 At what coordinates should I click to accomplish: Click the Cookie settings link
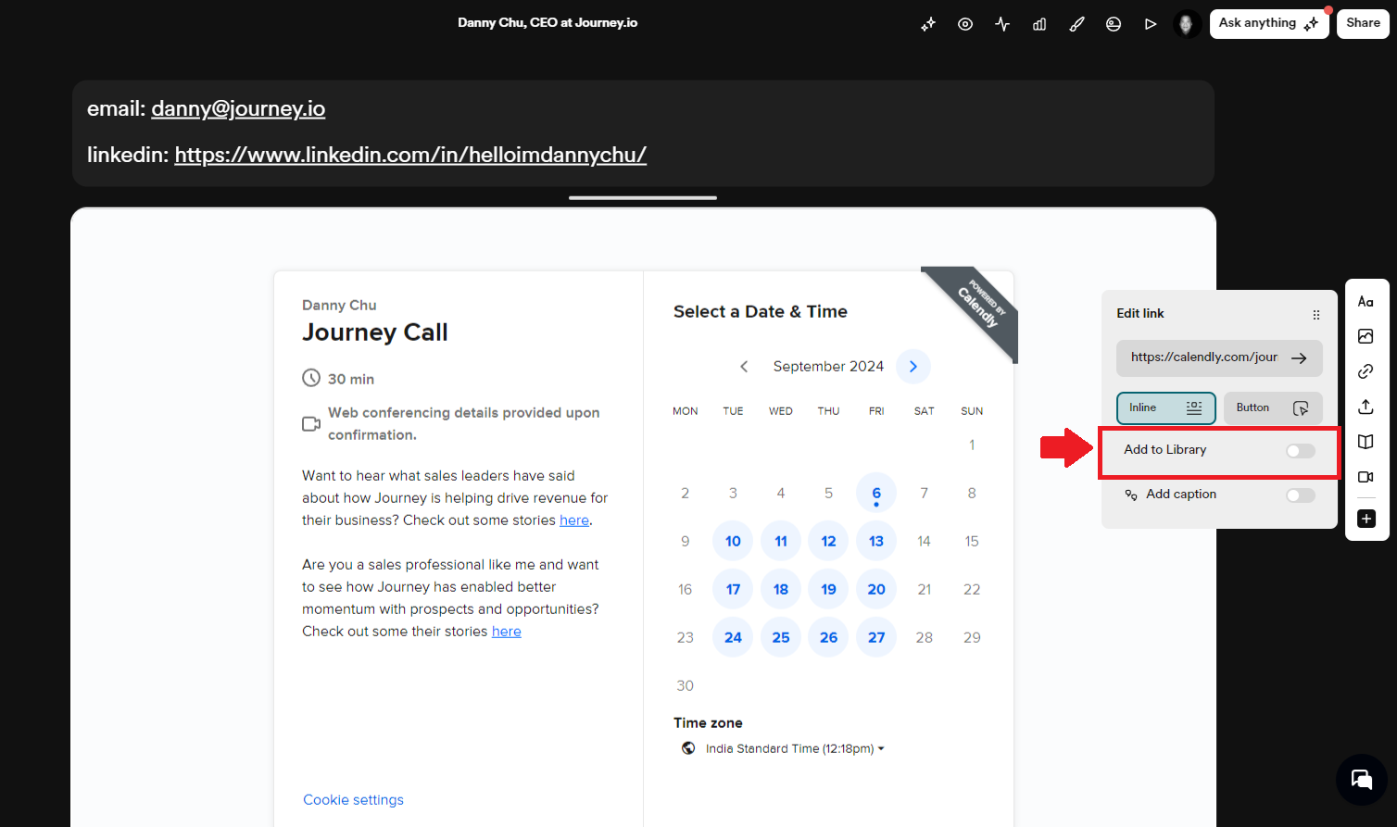tap(354, 800)
